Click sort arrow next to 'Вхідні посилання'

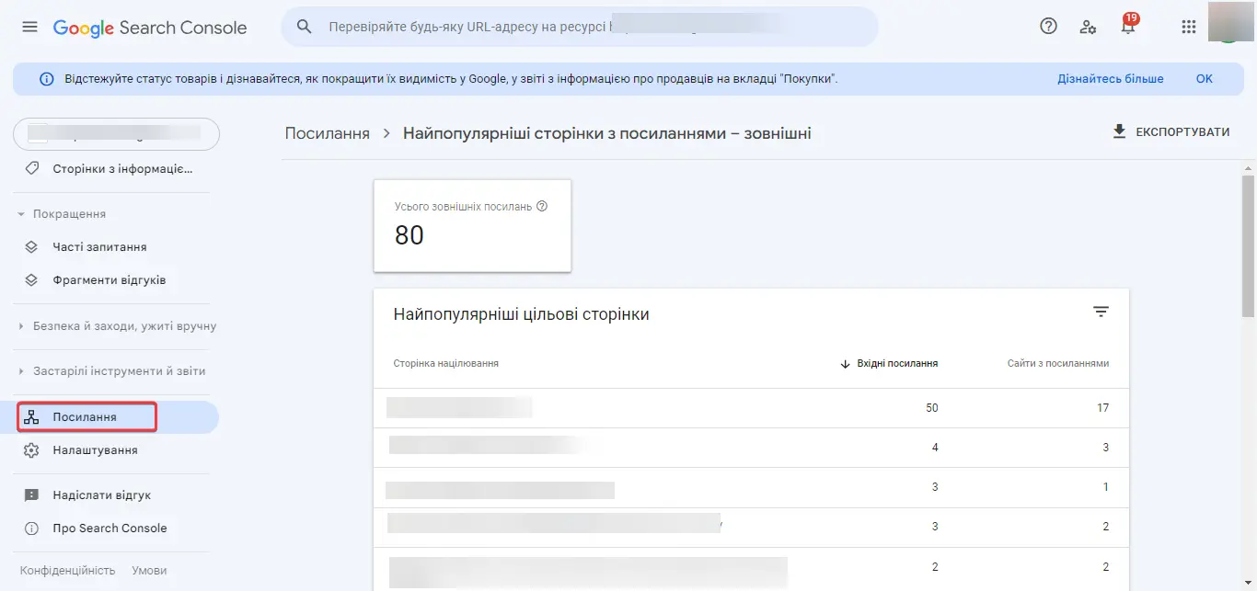click(x=845, y=364)
